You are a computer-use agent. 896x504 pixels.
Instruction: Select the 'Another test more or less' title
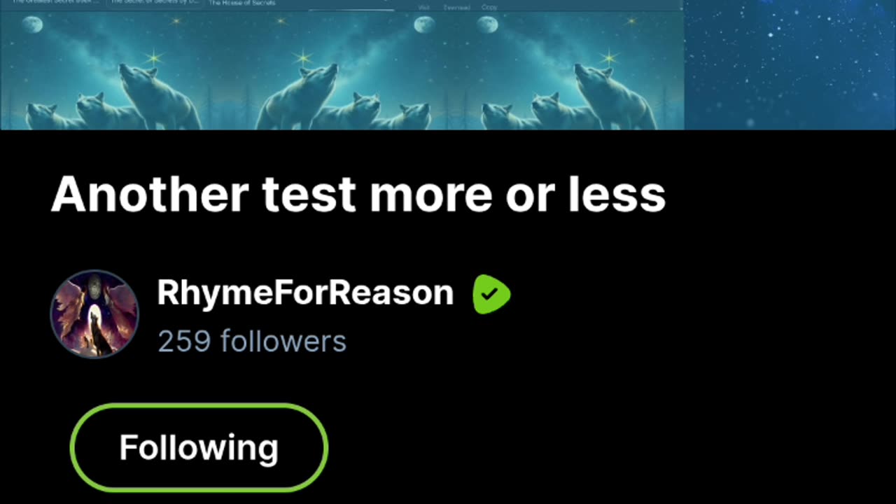[x=358, y=194]
